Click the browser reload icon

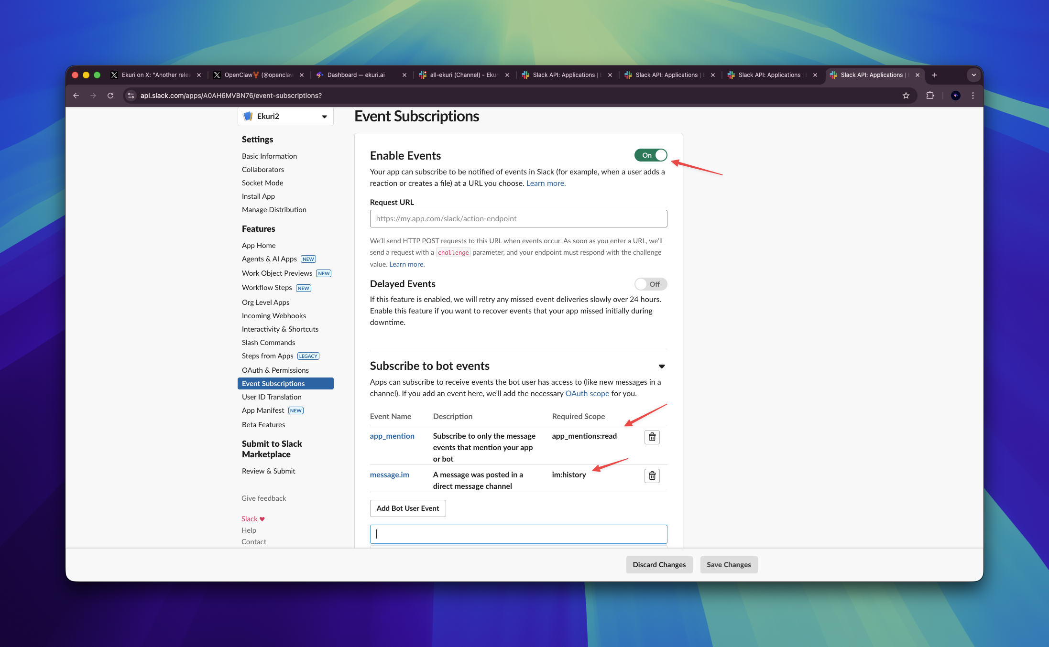coord(110,96)
